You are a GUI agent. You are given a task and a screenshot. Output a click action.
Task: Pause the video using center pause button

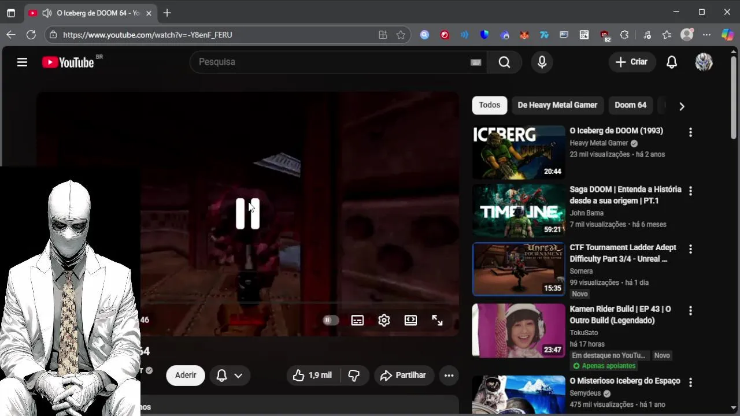tap(247, 214)
